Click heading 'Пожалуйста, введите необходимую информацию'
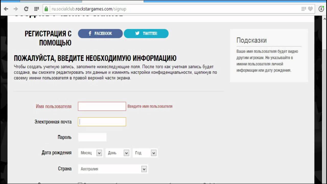This screenshot has width=327, height=184. point(95,58)
